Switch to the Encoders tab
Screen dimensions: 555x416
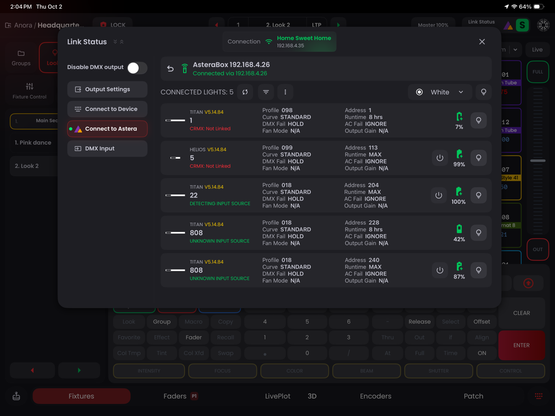376,396
